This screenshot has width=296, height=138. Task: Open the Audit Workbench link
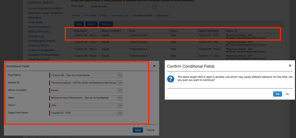tap(39, 27)
